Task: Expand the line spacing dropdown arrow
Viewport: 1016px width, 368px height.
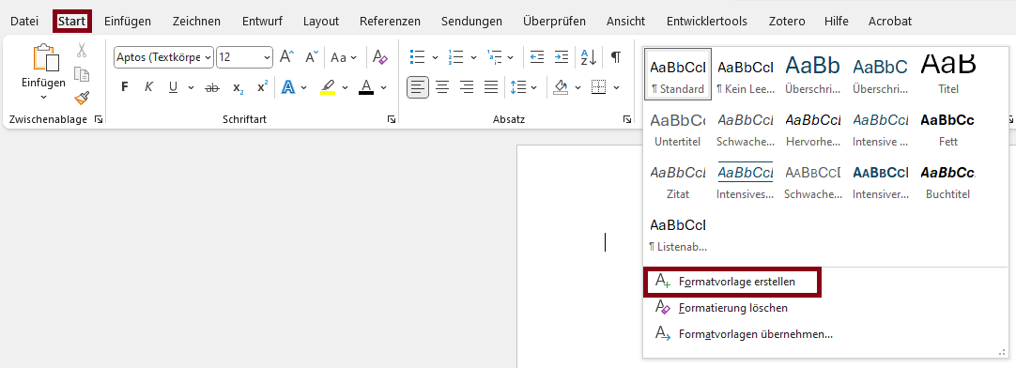Action: [534, 86]
